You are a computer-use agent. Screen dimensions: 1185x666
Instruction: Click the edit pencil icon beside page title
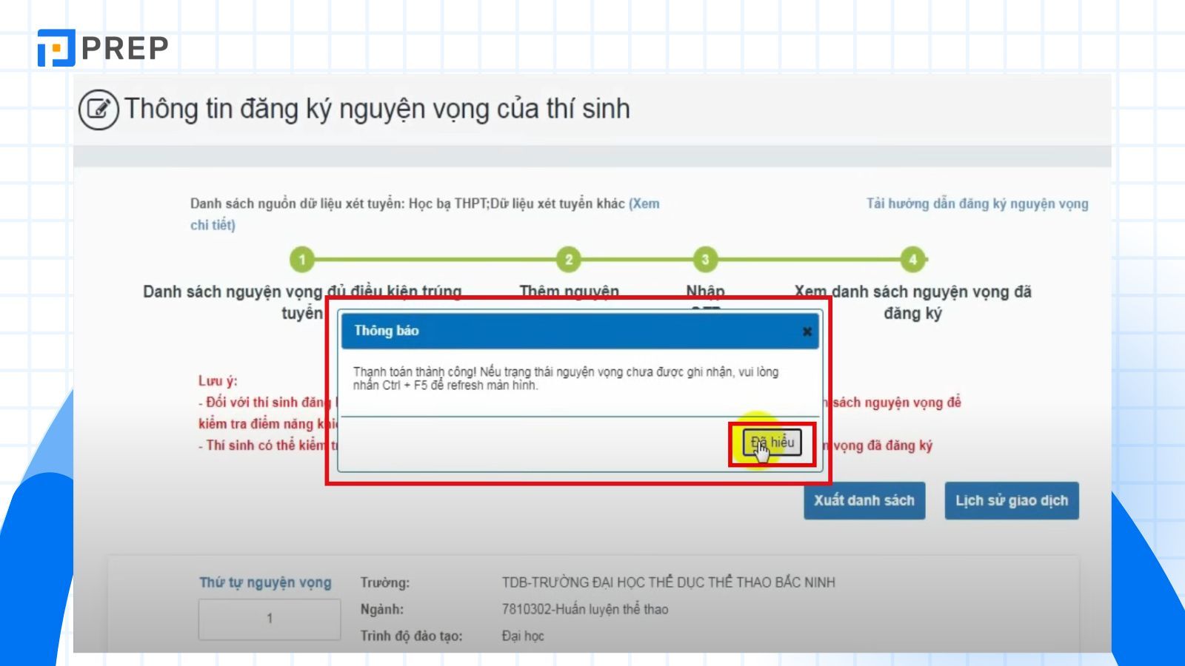click(x=99, y=110)
